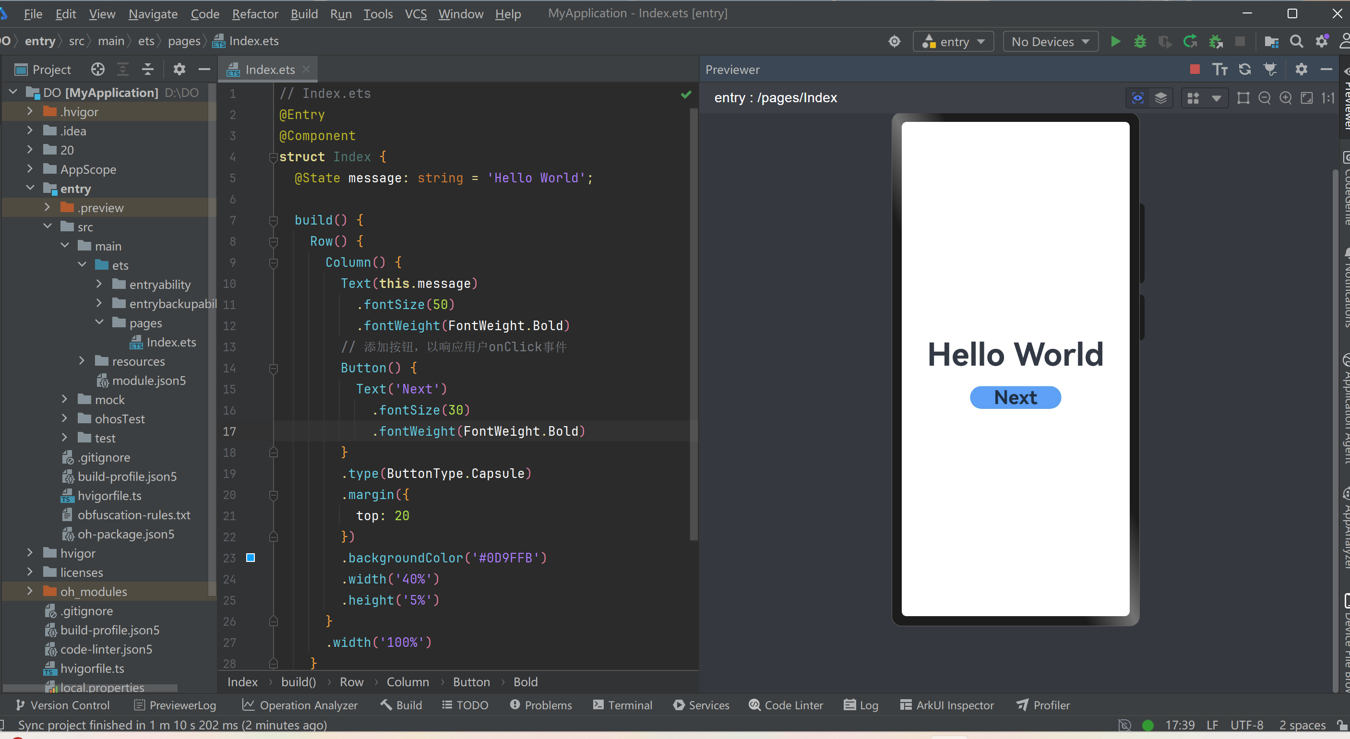Click Search Everywhere magnifier icon
1350x739 pixels.
pyautogui.click(x=1296, y=41)
